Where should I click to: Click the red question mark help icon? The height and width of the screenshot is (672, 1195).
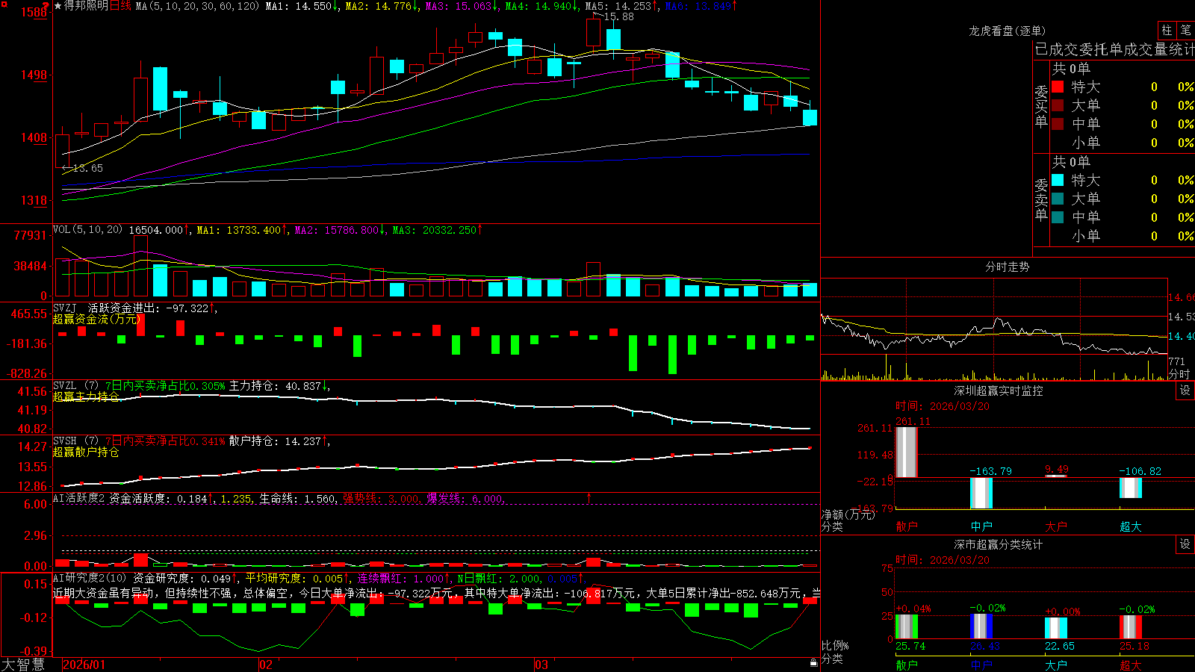(46, 6)
